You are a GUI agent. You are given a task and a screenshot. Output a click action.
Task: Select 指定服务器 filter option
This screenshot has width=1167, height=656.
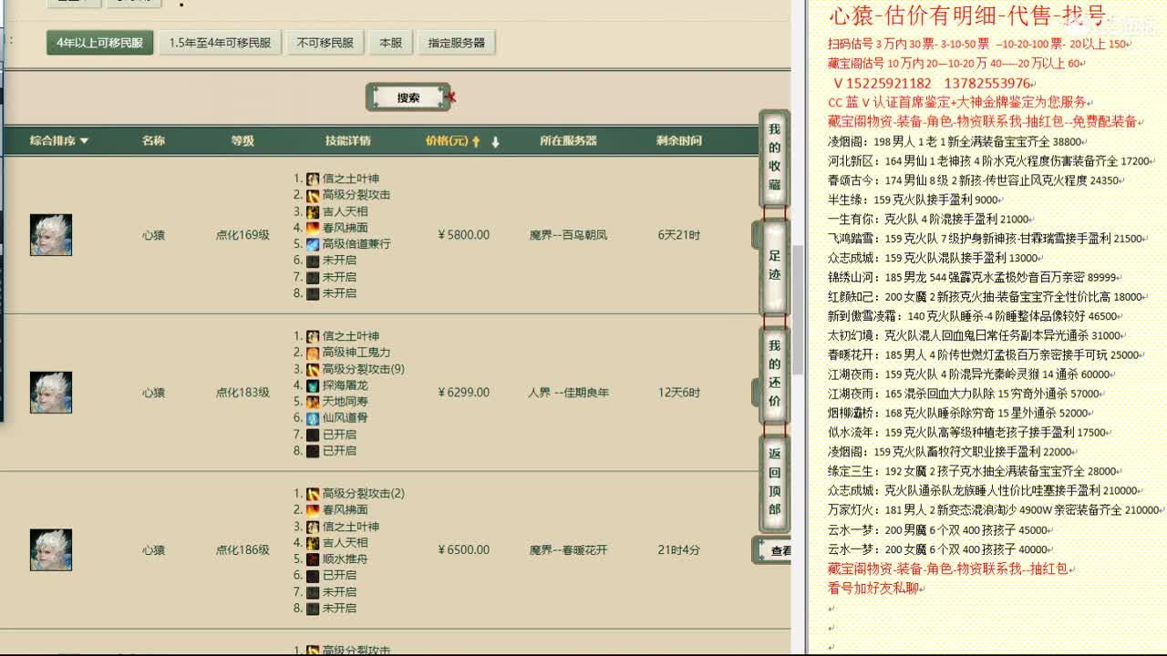point(457,43)
